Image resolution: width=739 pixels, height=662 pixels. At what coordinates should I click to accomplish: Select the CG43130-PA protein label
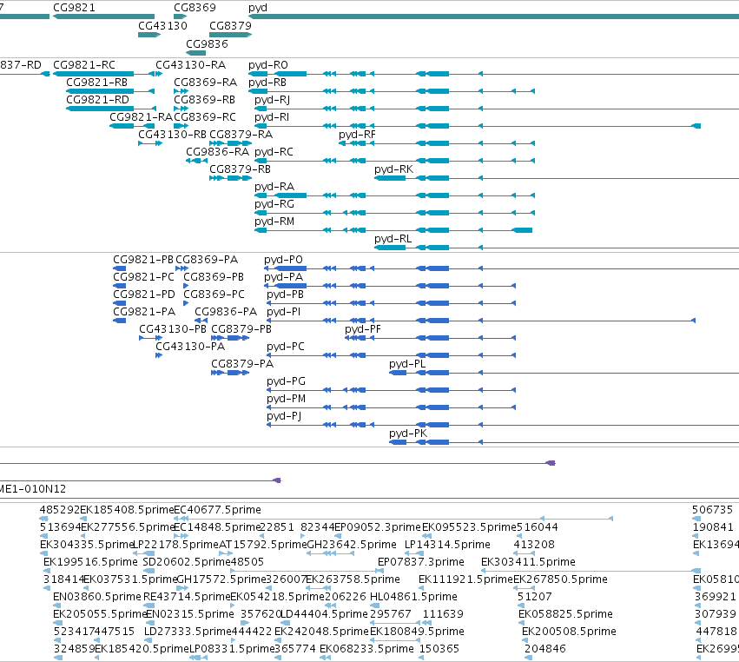pyautogui.click(x=190, y=346)
